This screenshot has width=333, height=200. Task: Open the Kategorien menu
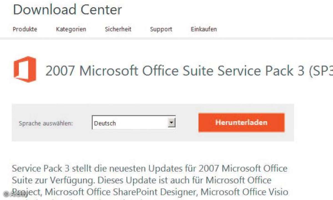pos(71,29)
